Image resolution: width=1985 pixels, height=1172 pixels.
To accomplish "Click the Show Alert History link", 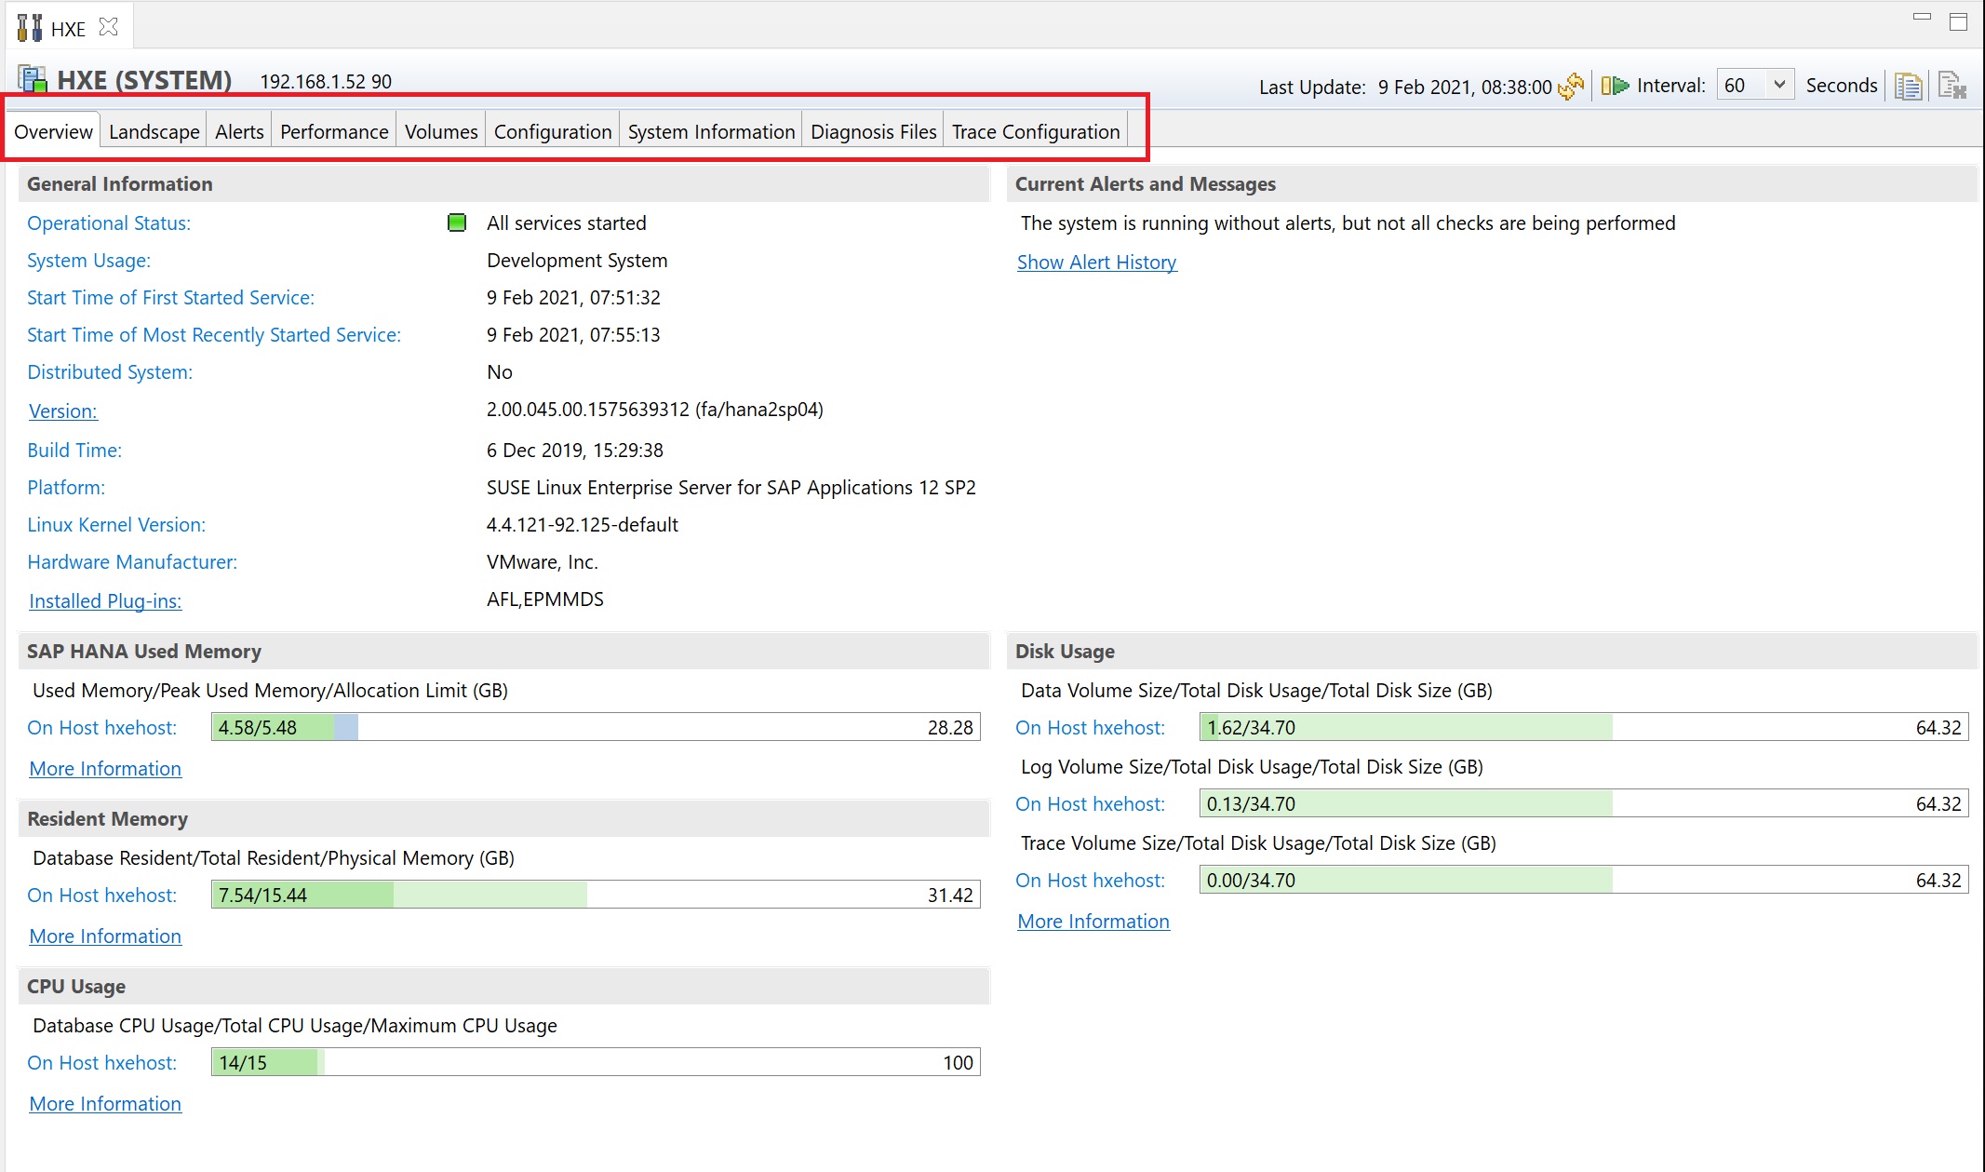I will 1096,263.
